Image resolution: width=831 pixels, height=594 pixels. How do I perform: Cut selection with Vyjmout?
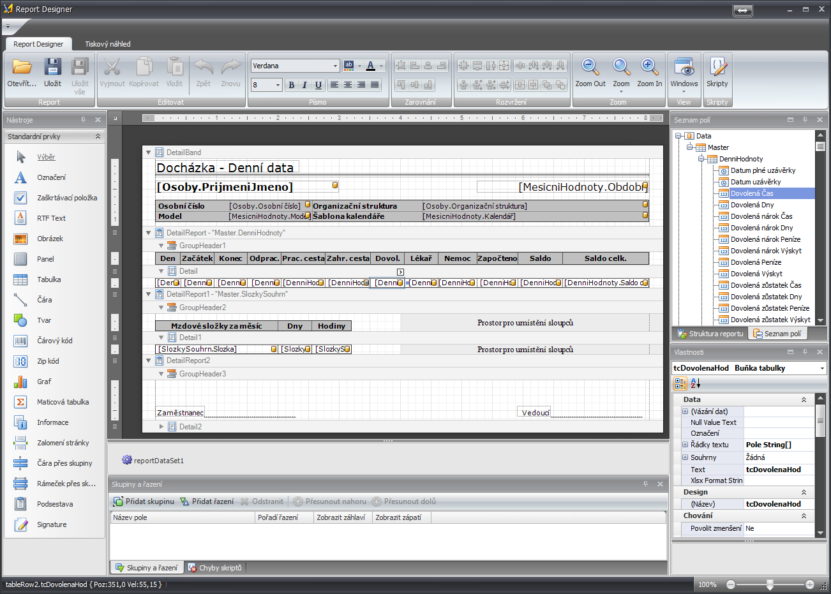112,73
